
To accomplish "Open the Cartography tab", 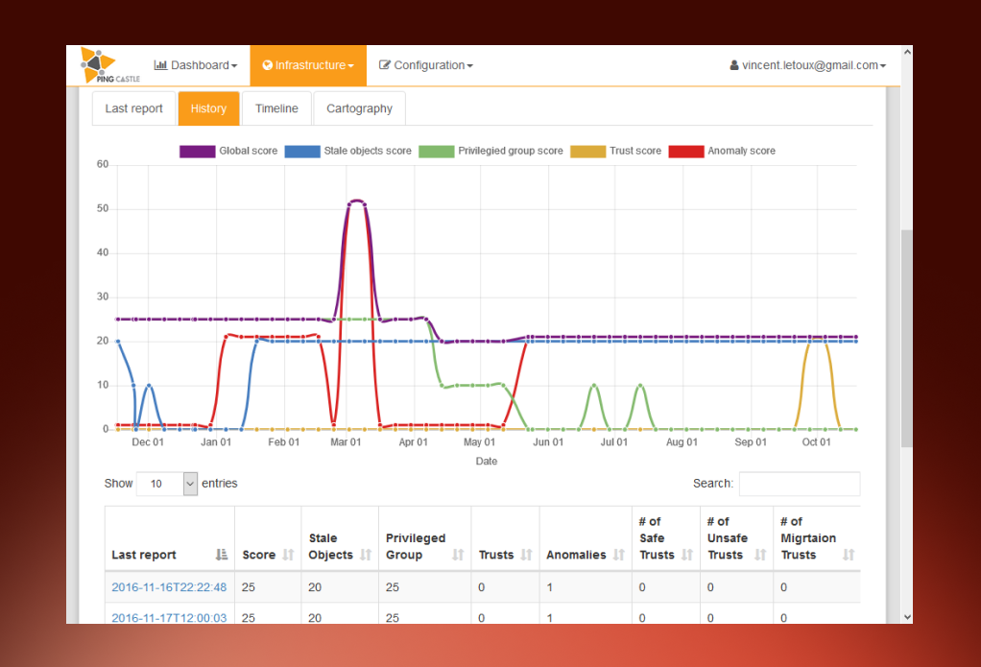I will point(359,108).
